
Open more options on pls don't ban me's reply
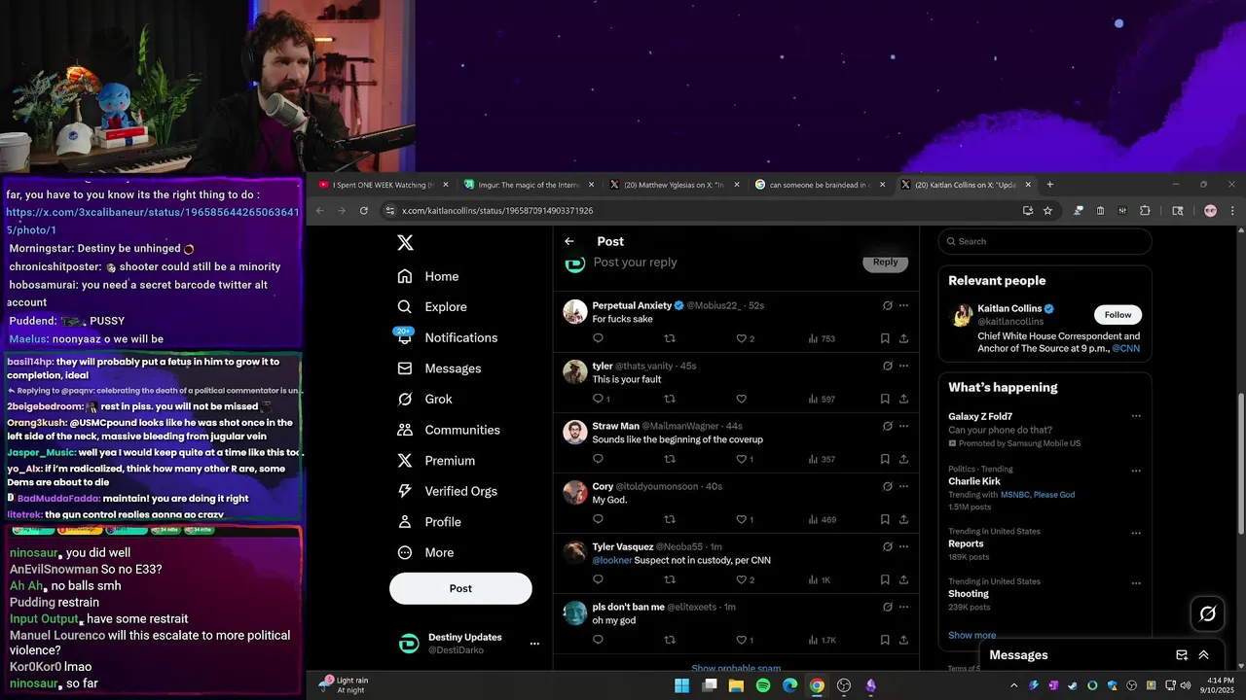[x=903, y=607]
